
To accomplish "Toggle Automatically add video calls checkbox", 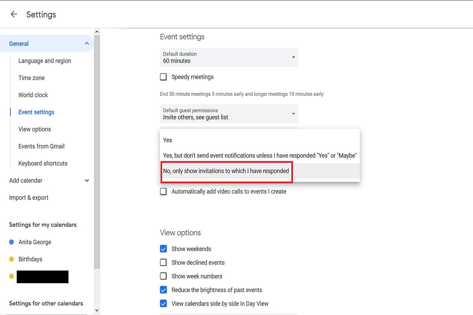I will (163, 192).
